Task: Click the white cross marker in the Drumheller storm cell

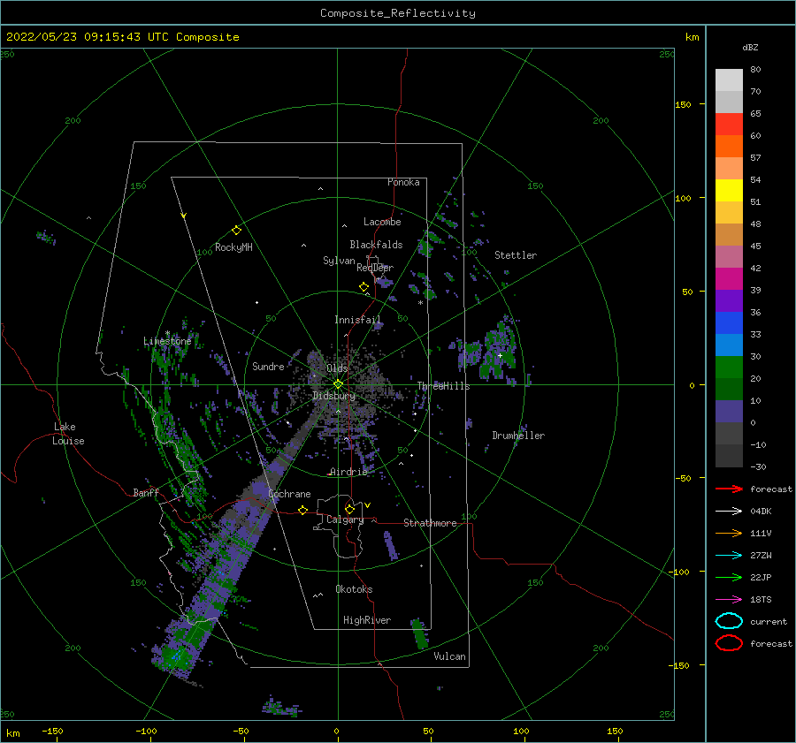Action: tap(500, 355)
